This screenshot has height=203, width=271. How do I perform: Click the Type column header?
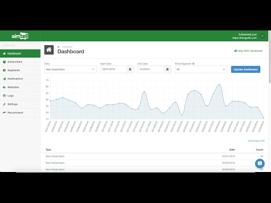tap(49, 150)
